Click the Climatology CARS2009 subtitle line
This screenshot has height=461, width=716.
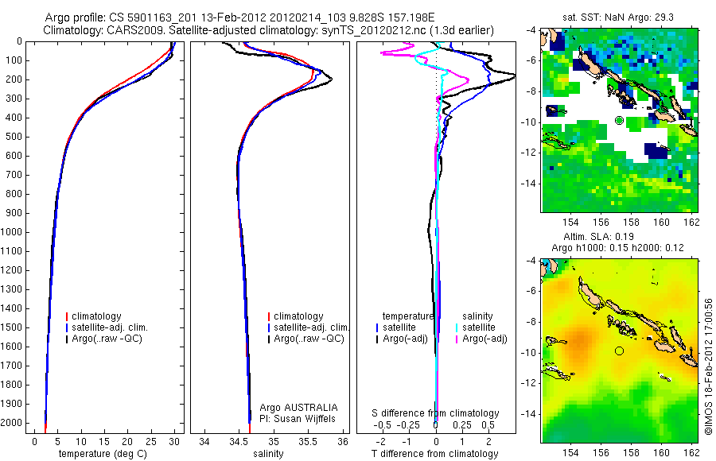click(269, 30)
